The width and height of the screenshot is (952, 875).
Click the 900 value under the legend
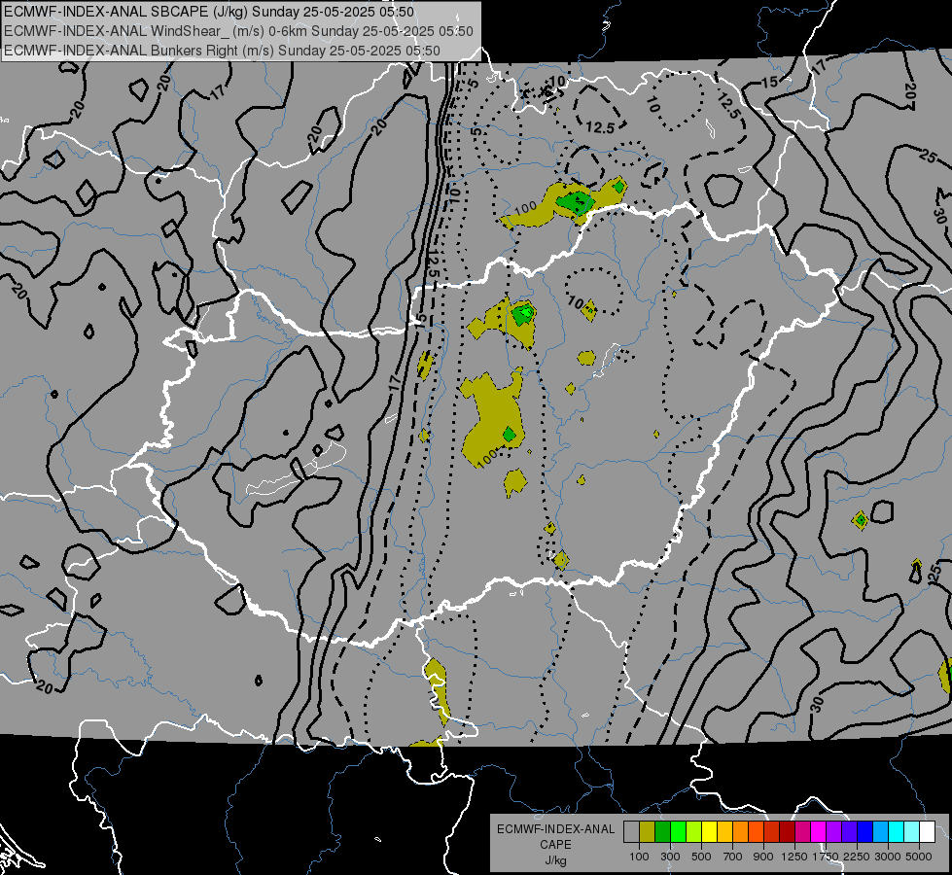[x=763, y=857]
